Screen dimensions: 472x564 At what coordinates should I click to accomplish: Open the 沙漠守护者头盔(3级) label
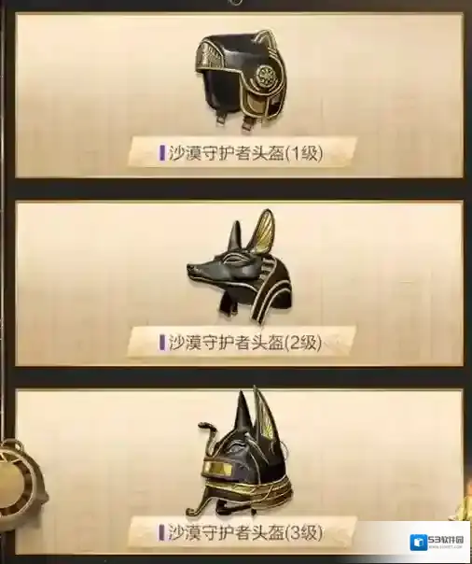point(245,532)
